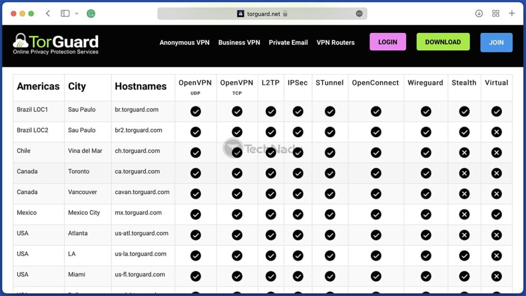
Task: Show the tab overview grid icon
Action: pyautogui.click(x=496, y=13)
